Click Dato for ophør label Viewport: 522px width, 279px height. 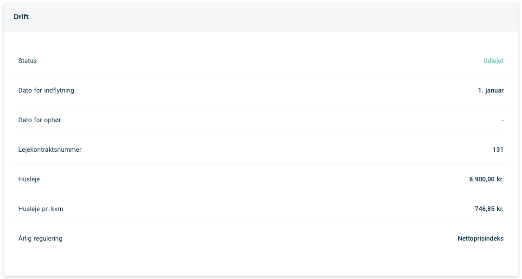click(39, 120)
